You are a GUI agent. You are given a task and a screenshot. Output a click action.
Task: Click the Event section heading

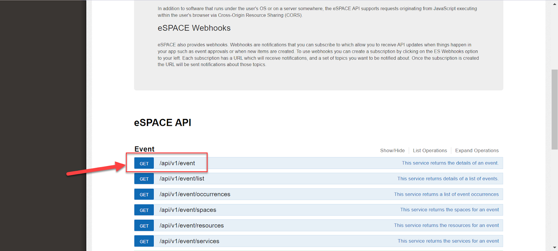click(x=144, y=149)
